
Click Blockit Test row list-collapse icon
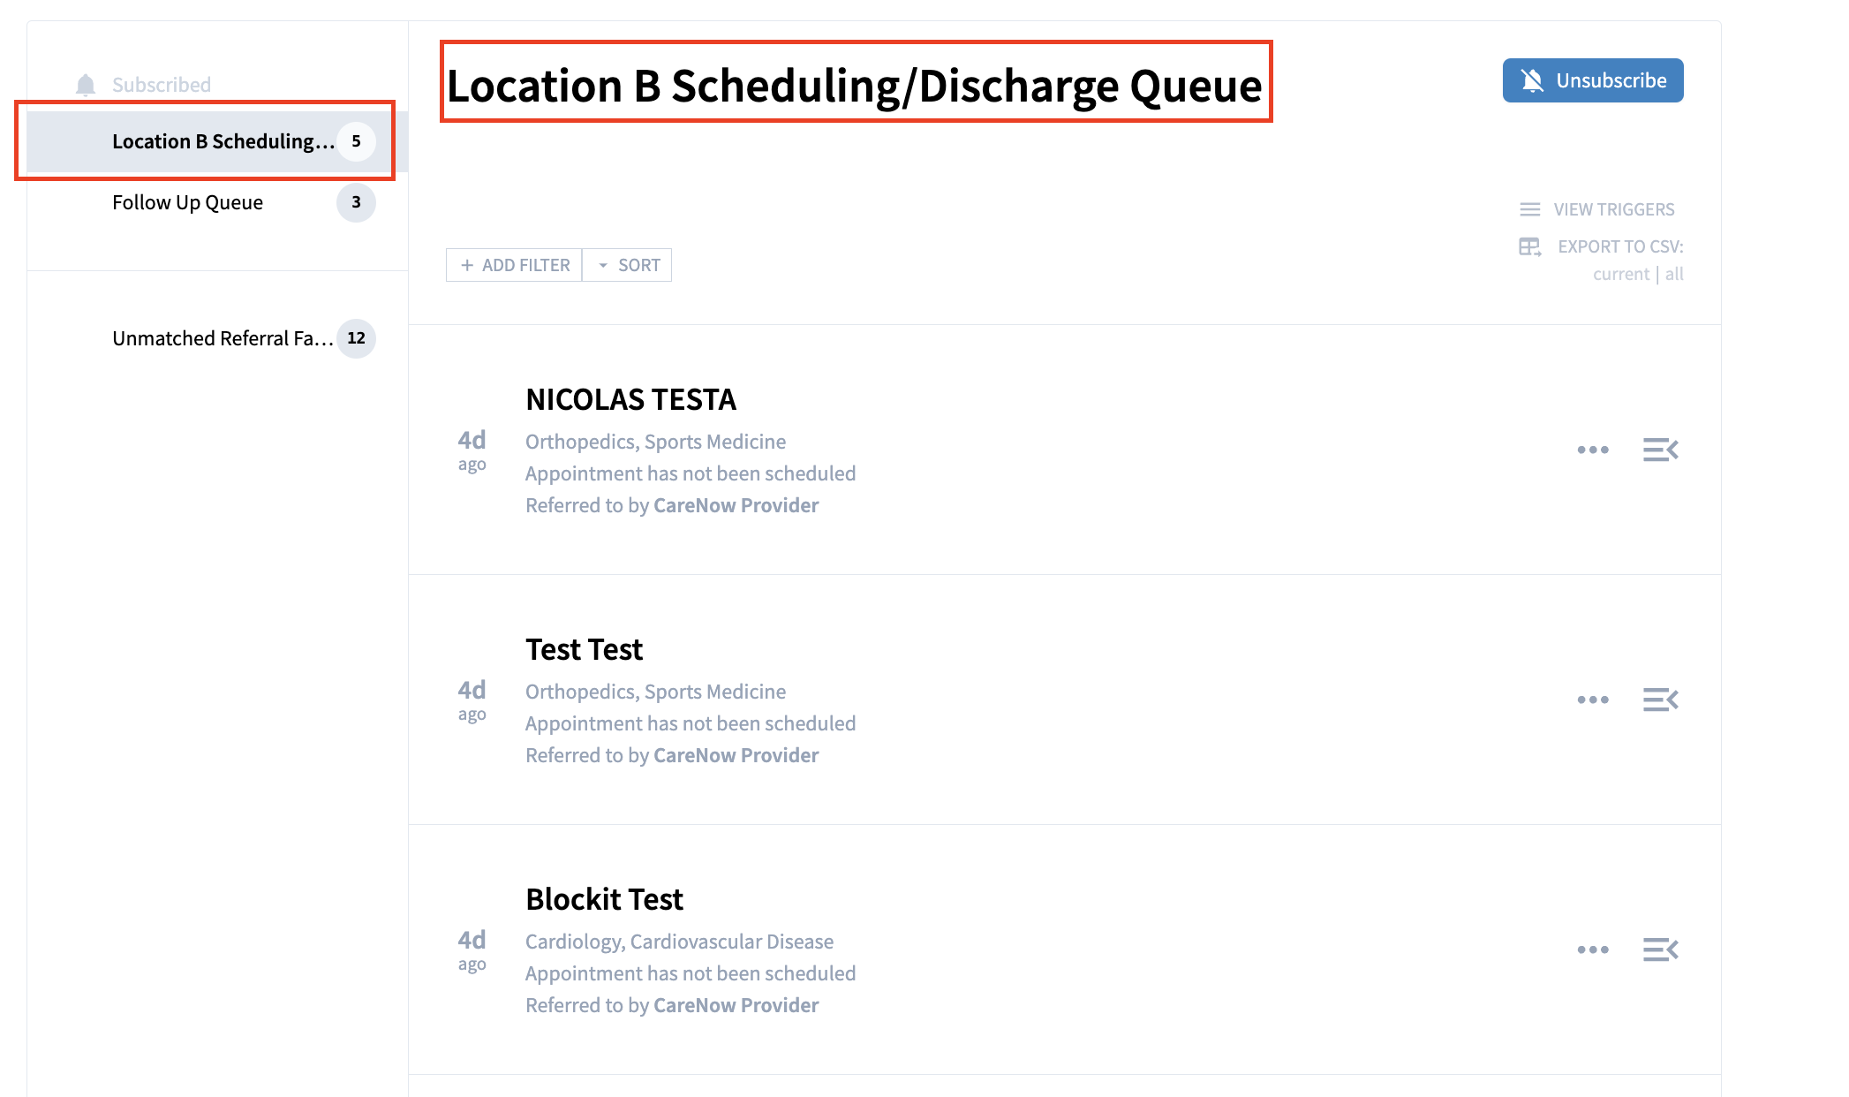pyautogui.click(x=1660, y=949)
